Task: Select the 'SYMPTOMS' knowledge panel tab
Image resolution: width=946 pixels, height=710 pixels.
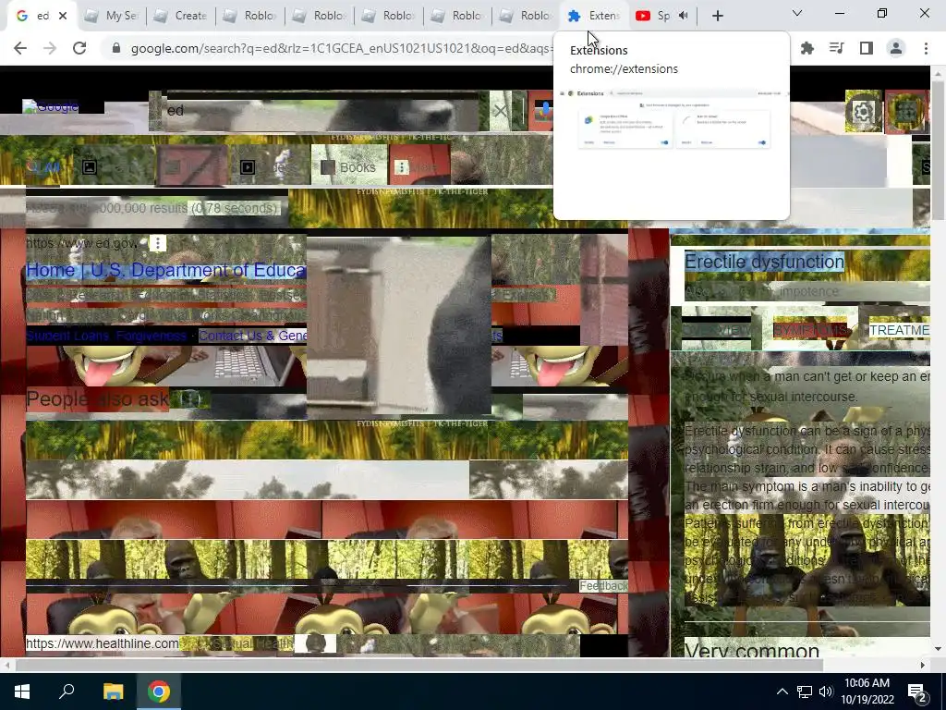Action: (810, 330)
